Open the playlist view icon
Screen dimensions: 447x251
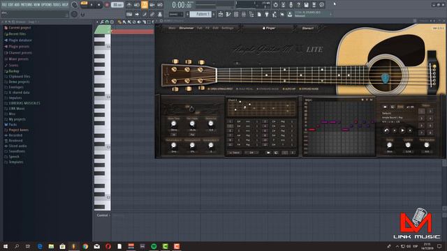(221, 14)
